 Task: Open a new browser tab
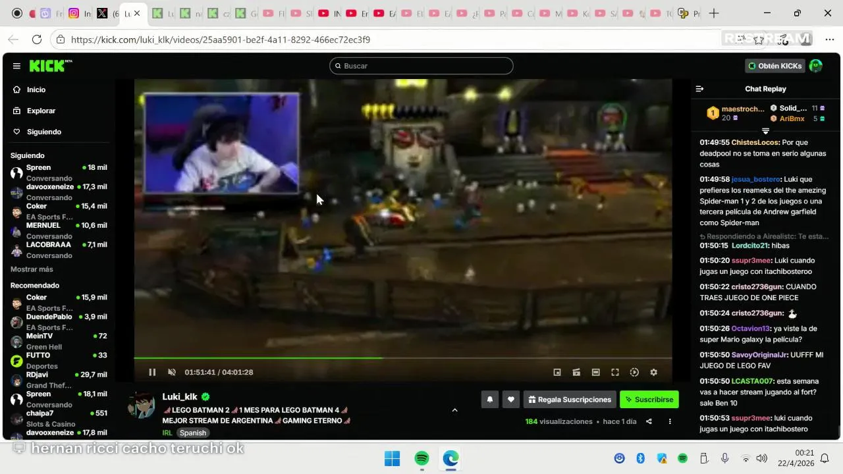(714, 13)
